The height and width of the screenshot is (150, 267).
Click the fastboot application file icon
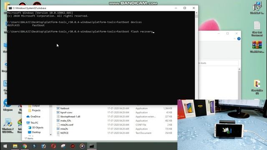[58, 108]
